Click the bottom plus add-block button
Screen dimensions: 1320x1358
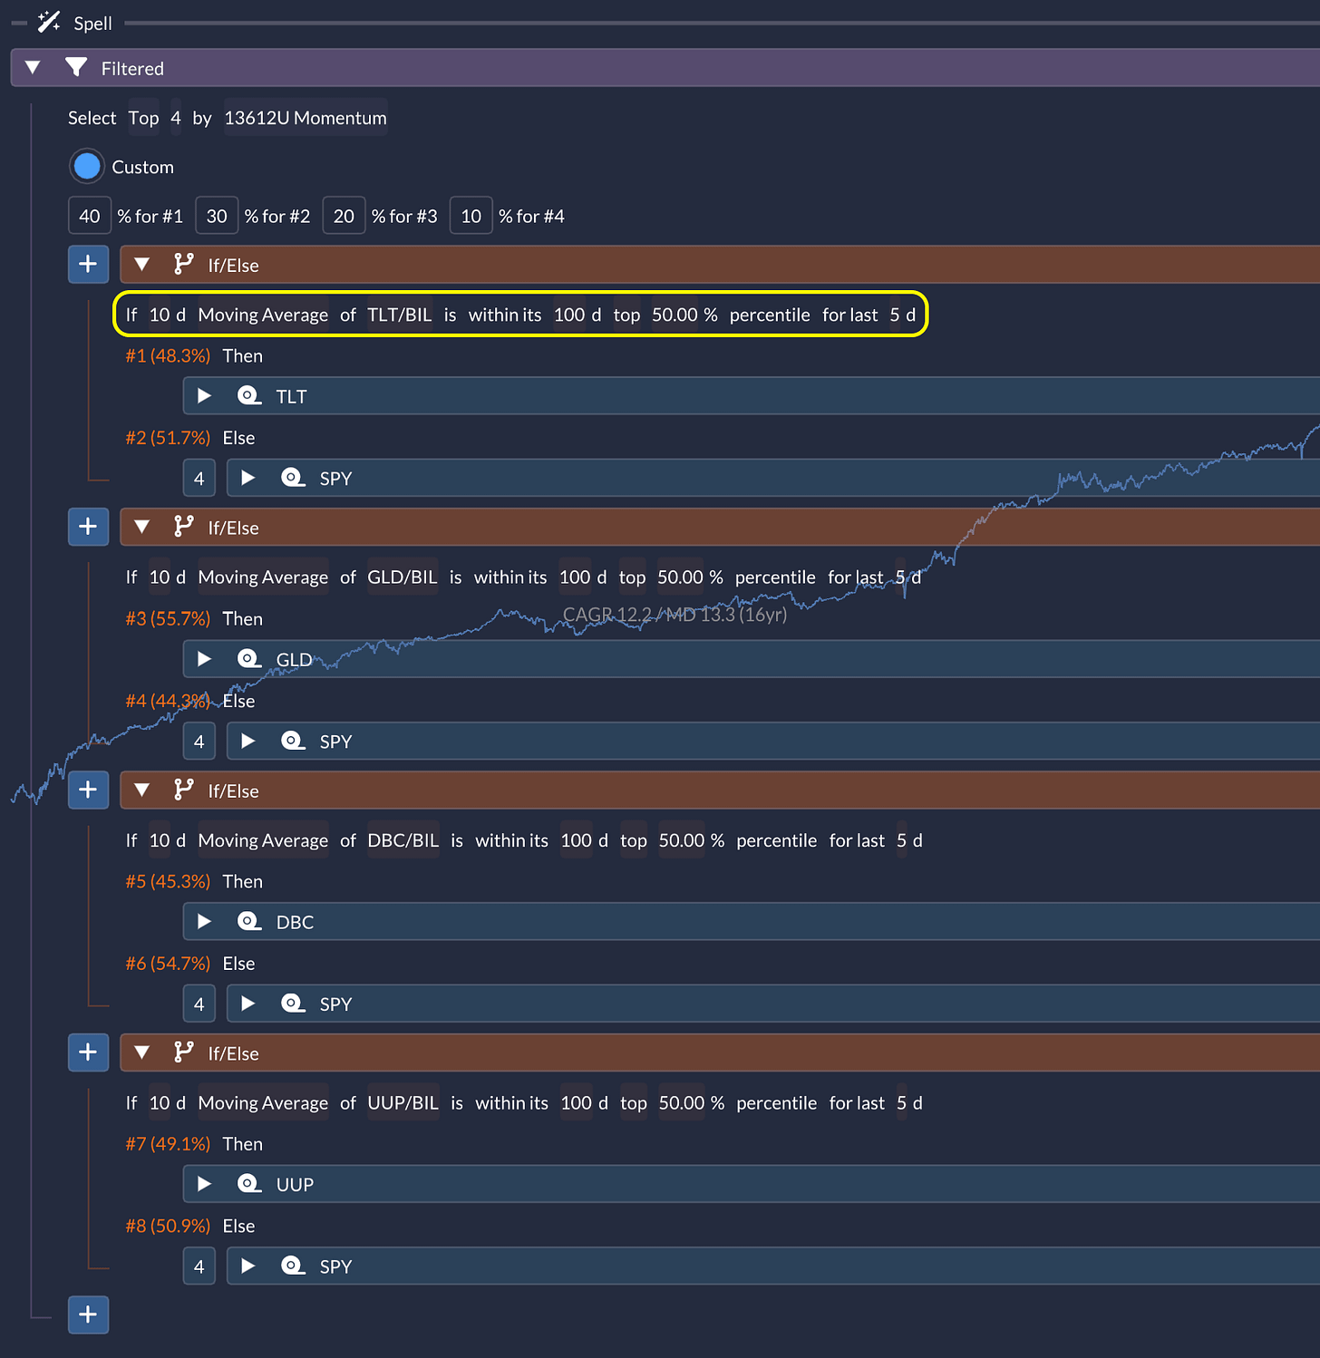click(x=88, y=1314)
